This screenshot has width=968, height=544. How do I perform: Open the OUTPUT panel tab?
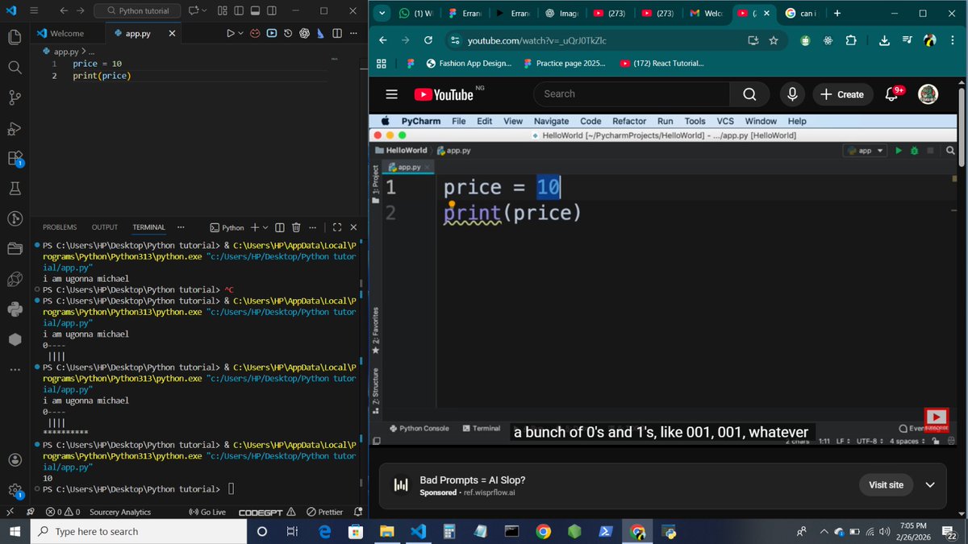(x=105, y=227)
